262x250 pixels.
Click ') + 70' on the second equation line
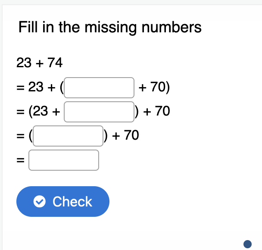[x=153, y=112]
